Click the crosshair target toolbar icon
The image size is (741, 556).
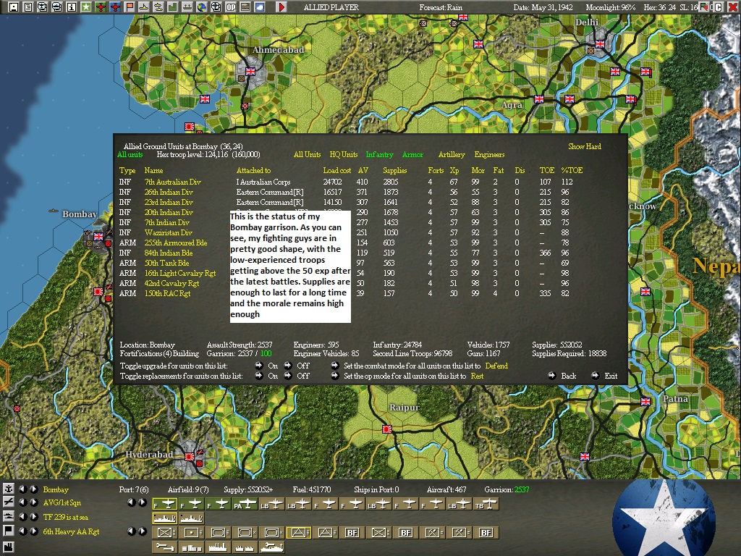(216, 7)
